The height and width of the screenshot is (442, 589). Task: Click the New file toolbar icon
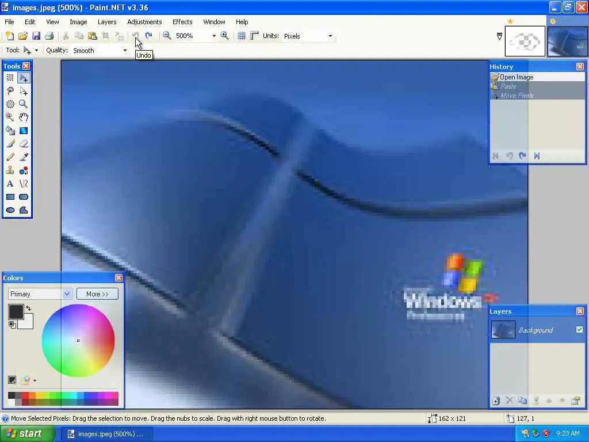tap(10, 36)
